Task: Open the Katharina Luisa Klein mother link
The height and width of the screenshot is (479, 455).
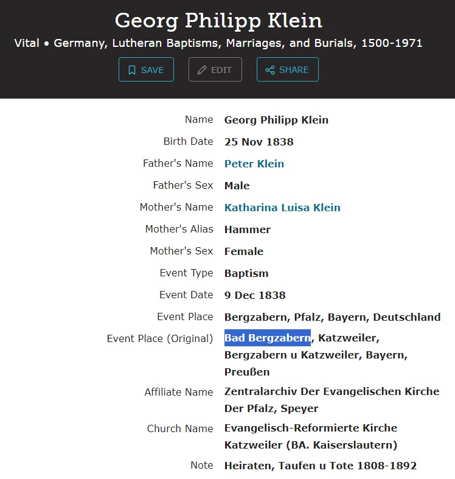Action: pos(282,208)
